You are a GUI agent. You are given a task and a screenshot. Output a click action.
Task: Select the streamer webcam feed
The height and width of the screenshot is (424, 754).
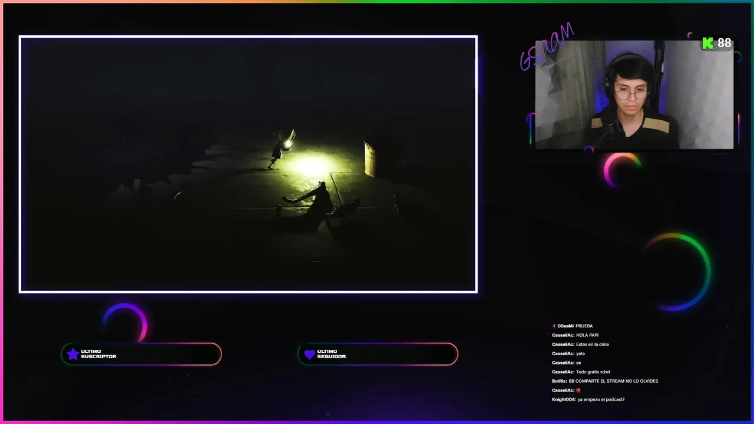pos(634,95)
